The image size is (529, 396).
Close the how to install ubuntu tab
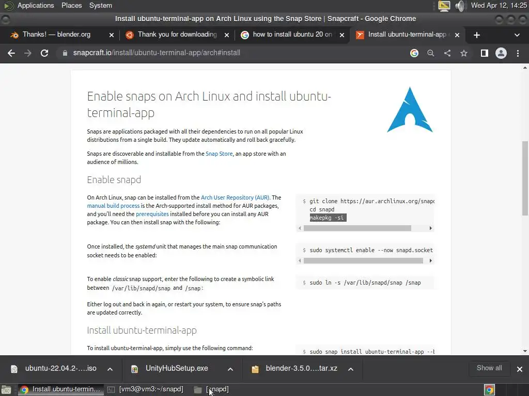[x=342, y=35]
